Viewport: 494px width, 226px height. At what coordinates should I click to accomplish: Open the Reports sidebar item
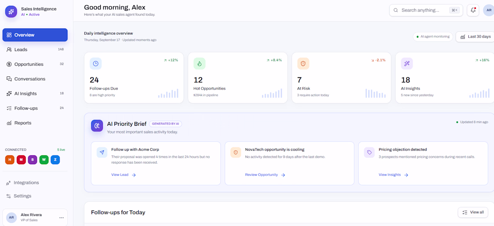tap(35, 123)
